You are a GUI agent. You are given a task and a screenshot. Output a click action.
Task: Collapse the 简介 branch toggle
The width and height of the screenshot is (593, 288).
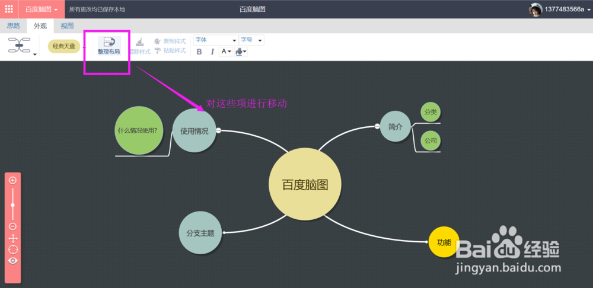tap(377, 126)
